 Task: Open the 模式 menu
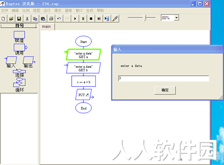pos(58,11)
